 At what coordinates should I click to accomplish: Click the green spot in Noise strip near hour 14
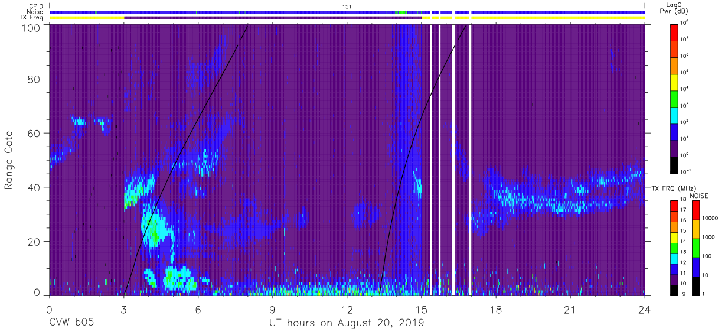click(403, 12)
